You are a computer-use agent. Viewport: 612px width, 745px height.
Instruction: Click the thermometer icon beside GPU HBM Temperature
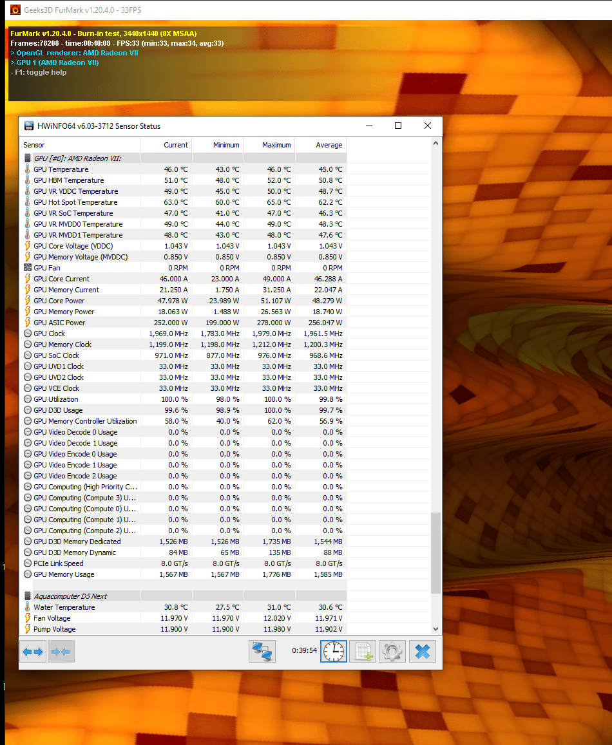coord(28,180)
